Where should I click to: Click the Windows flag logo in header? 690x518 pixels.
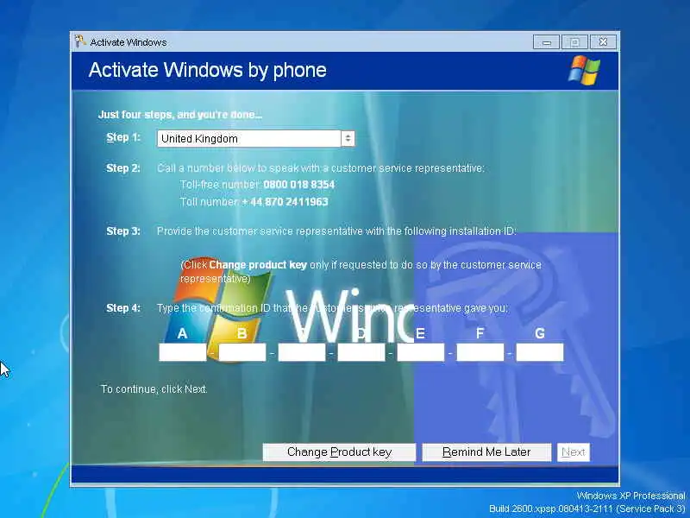(x=584, y=70)
